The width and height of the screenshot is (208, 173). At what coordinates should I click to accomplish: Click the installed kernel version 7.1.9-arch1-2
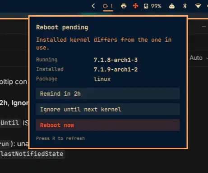(116, 70)
